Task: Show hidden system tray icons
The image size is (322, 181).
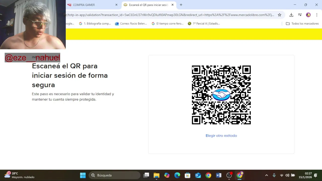Action: (x=267, y=175)
